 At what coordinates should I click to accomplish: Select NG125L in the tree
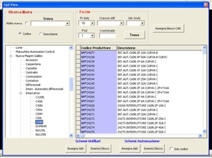tap(40, 130)
